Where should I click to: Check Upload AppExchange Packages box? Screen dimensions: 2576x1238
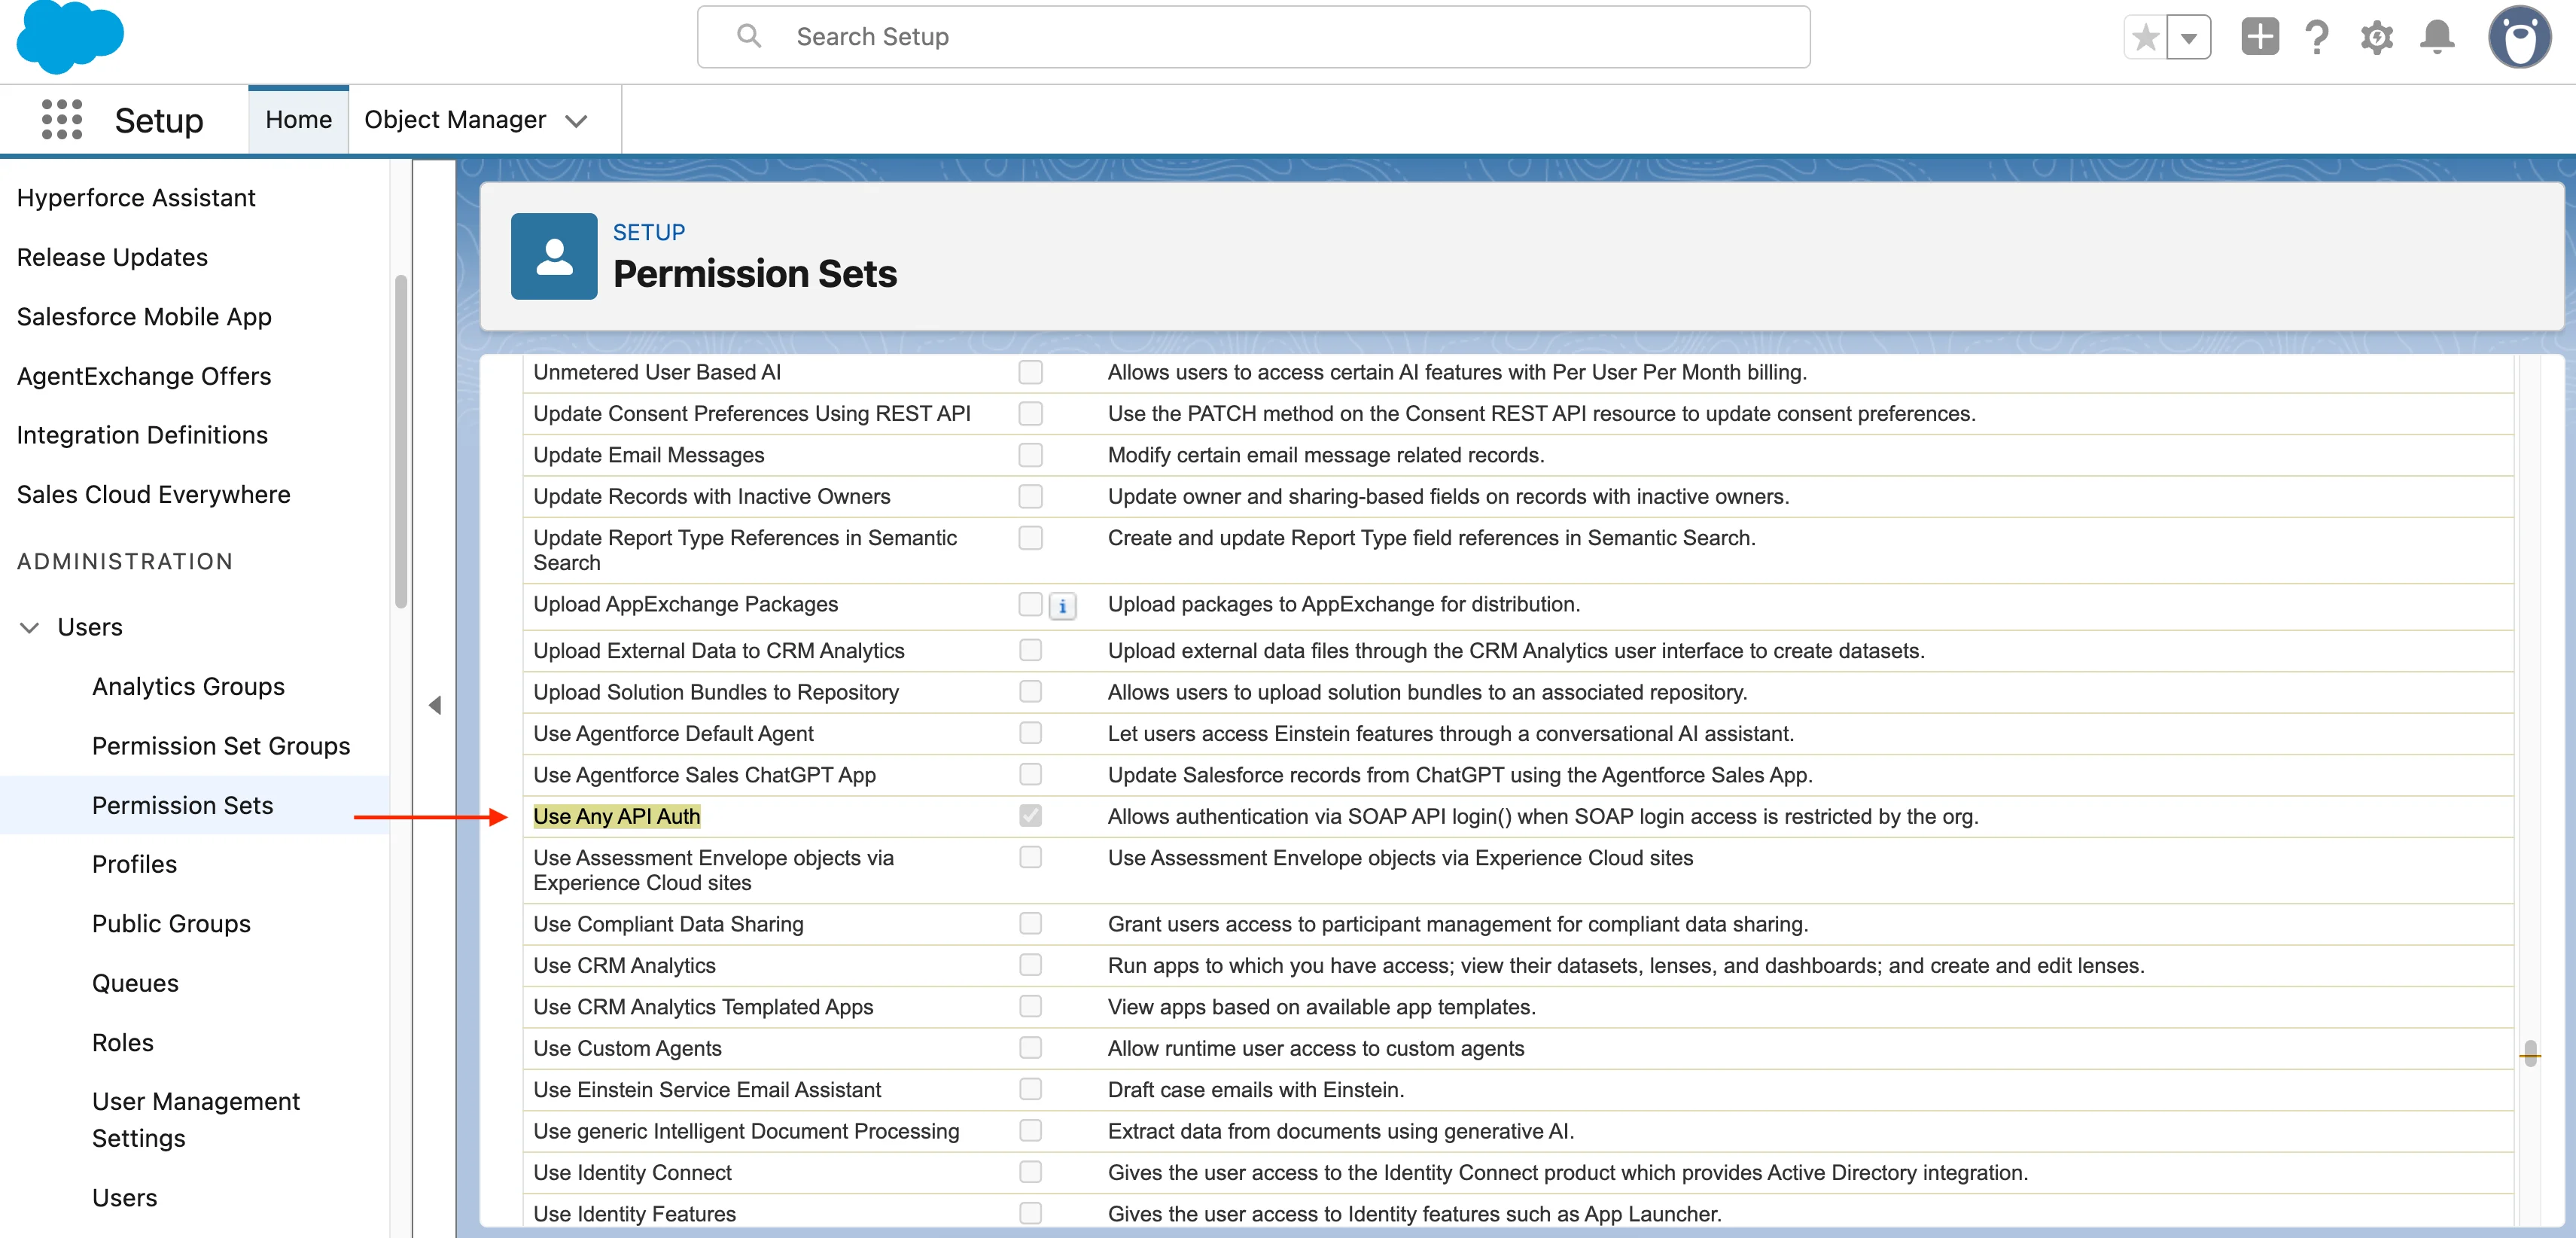pos(1030,604)
